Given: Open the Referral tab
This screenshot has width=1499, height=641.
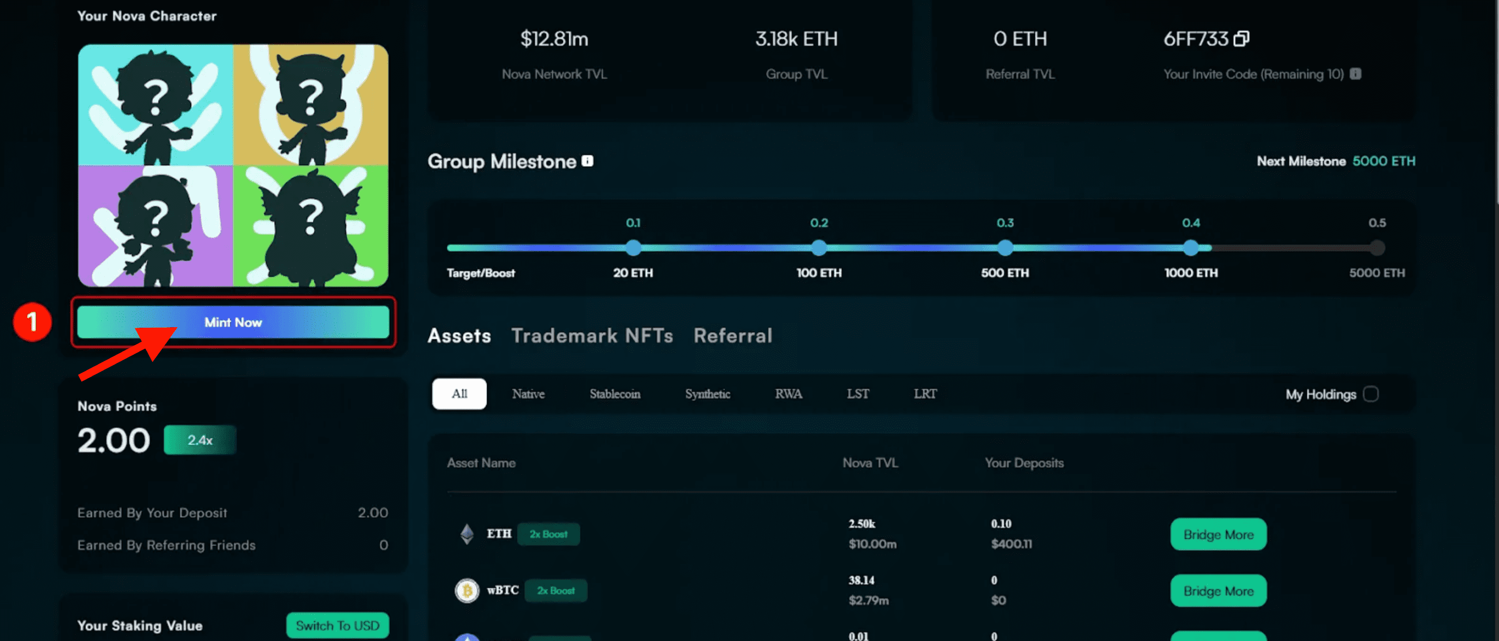Looking at the screenshot, I should (733, 335).
